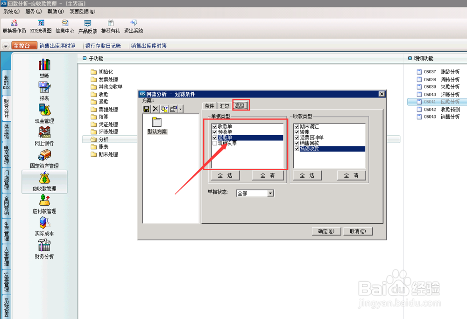This screenshot has width=467, height=319.
Task: Open the 服务 menu
Action: pos(33,12)
